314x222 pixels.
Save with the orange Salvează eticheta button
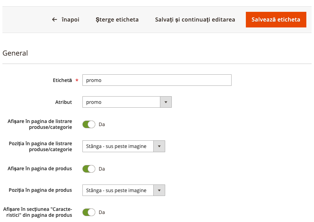pos(276,19)
